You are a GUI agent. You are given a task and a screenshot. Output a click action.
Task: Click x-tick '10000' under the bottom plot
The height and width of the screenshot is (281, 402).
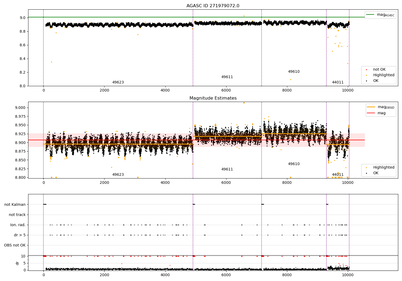348,275
